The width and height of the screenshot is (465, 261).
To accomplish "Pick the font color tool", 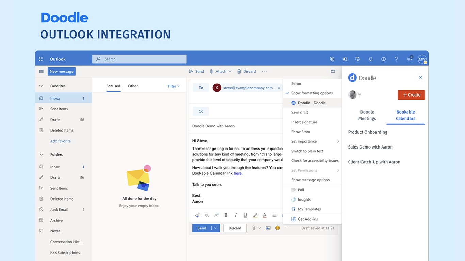I will 264,215.
